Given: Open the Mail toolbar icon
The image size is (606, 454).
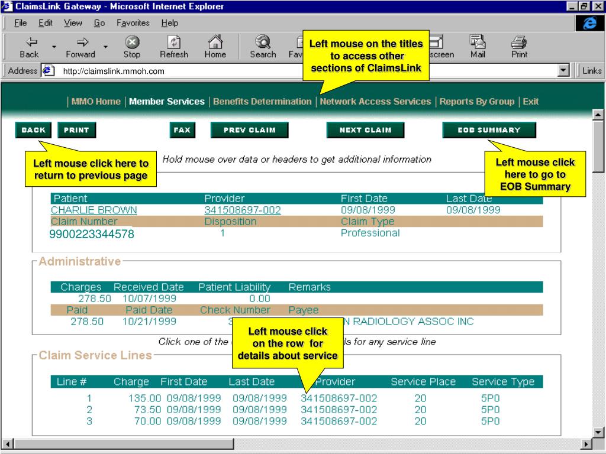Looking at the screenshot, I should pos(478,42).
